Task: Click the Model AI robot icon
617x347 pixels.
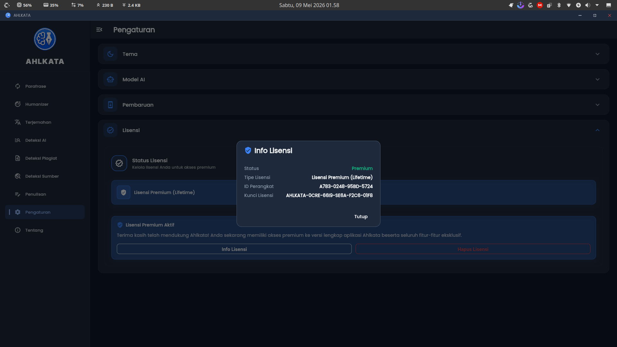Action: coord(110,79)
